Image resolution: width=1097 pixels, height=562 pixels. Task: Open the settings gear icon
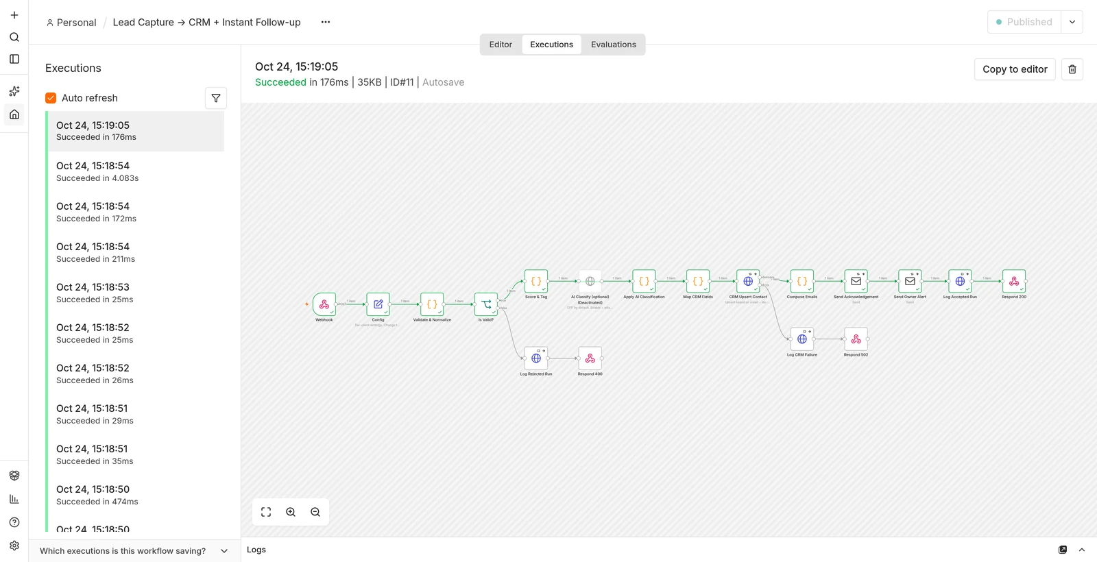click(x=14, y=546)
